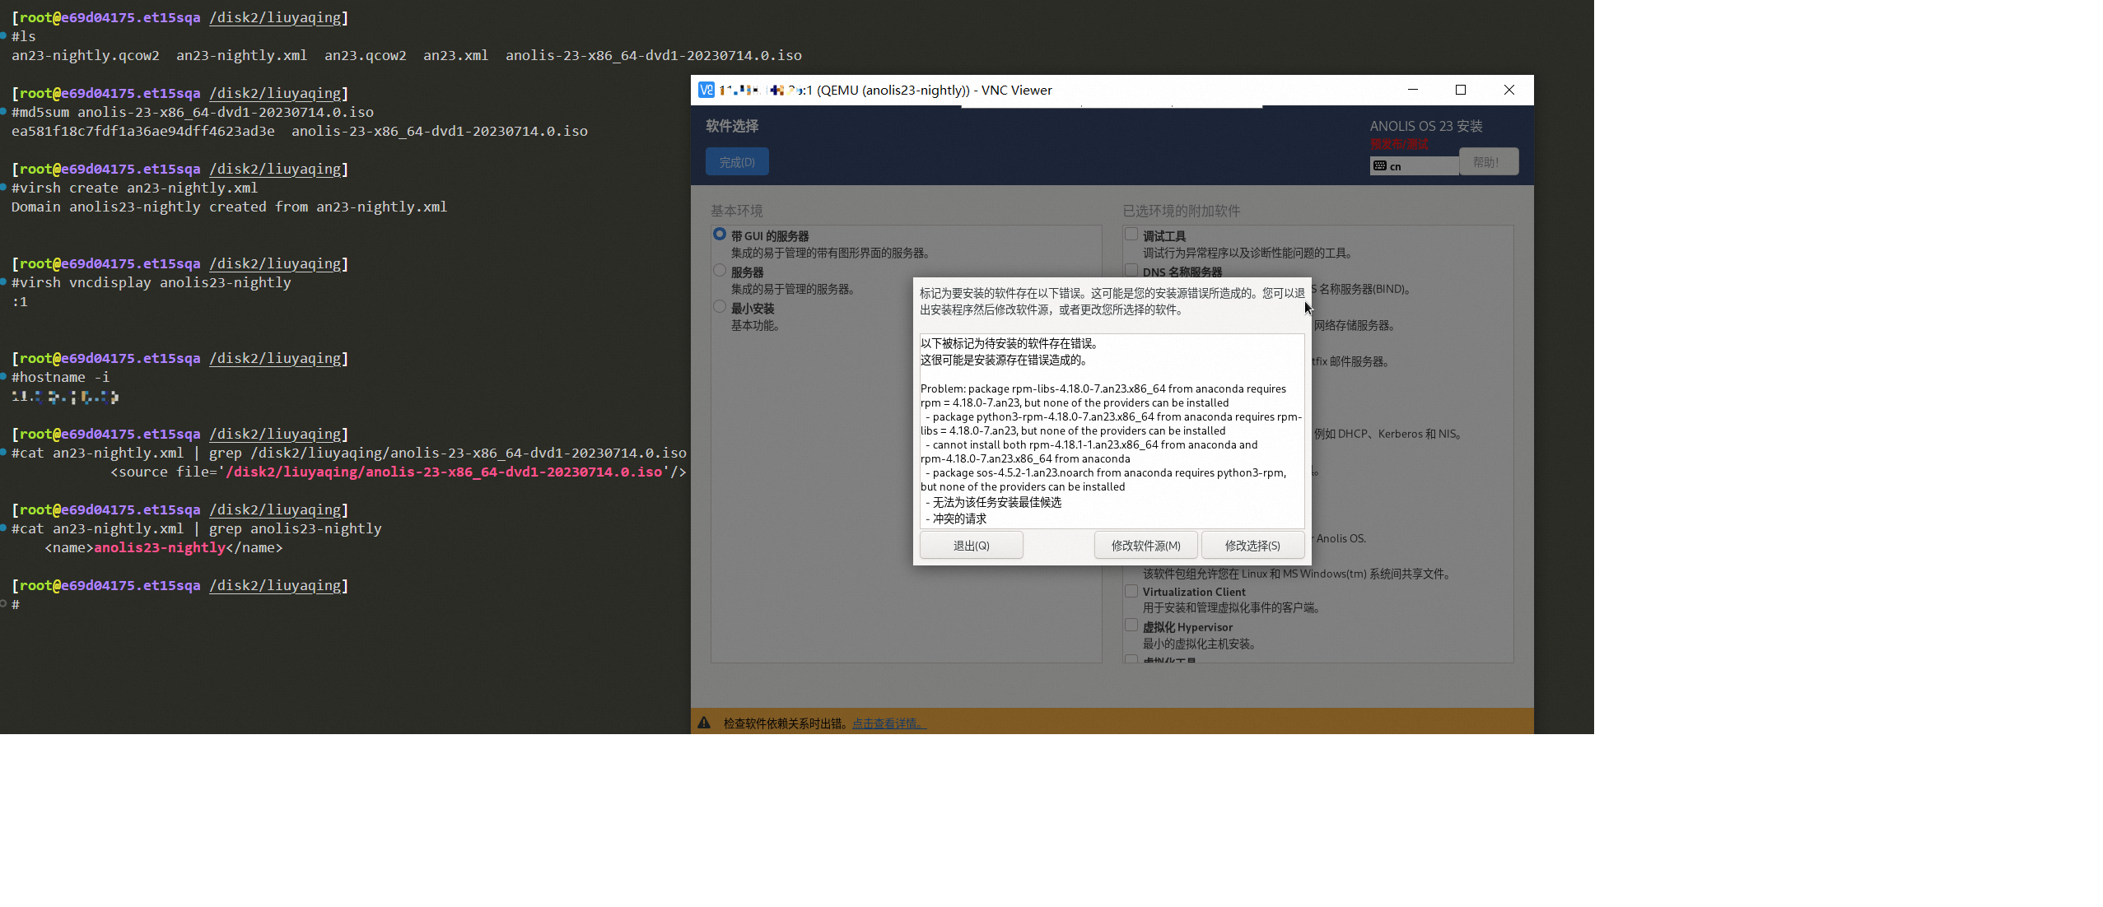
Task: Enable 虚拟化 Hypervisor checkbox
Action: coord(1131,626)
